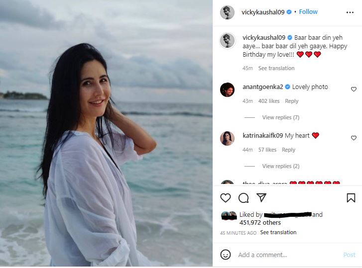Like katrinakaifk09's comment with the heart
Image resolution: width=362 pixels, height=268 pixels.
click(354, 138)
